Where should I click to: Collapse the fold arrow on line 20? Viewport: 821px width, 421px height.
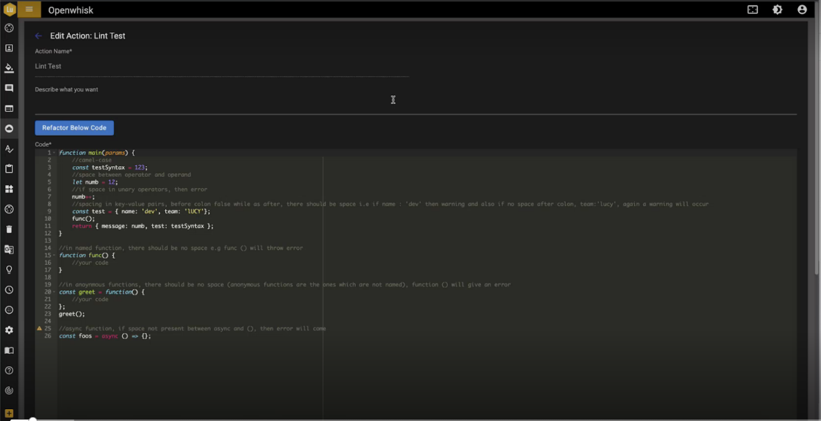pyautogui.click(x=55, y=292)
